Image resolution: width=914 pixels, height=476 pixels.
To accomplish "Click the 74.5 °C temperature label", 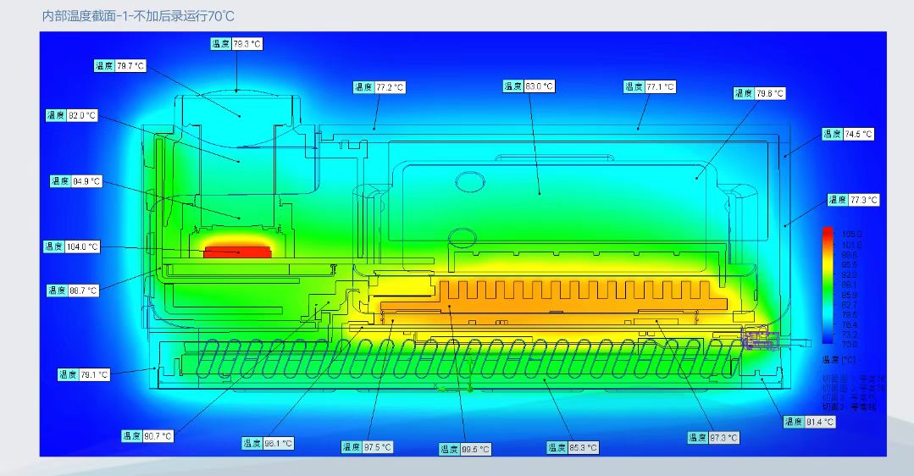I will 848,134.
